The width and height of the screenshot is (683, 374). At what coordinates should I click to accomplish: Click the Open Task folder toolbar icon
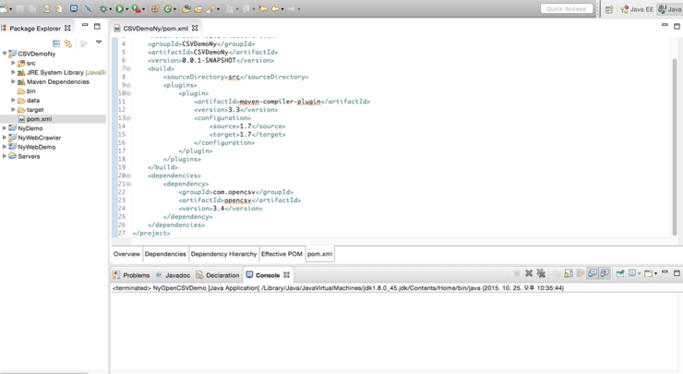tap(198, 8)
